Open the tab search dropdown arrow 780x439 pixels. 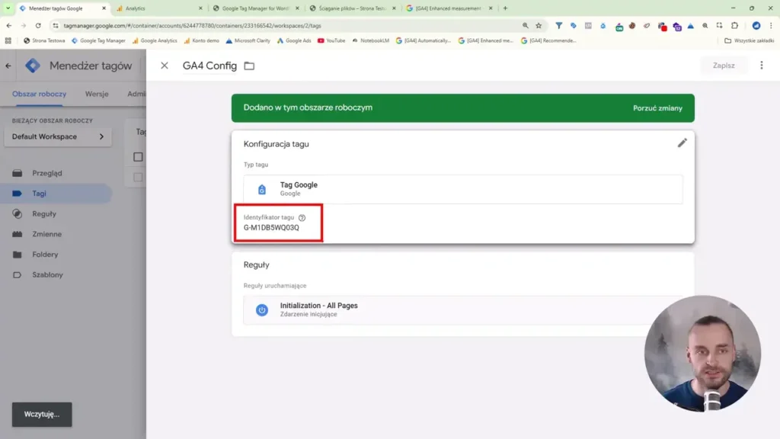pyautogui.click(x=8, y=8)
